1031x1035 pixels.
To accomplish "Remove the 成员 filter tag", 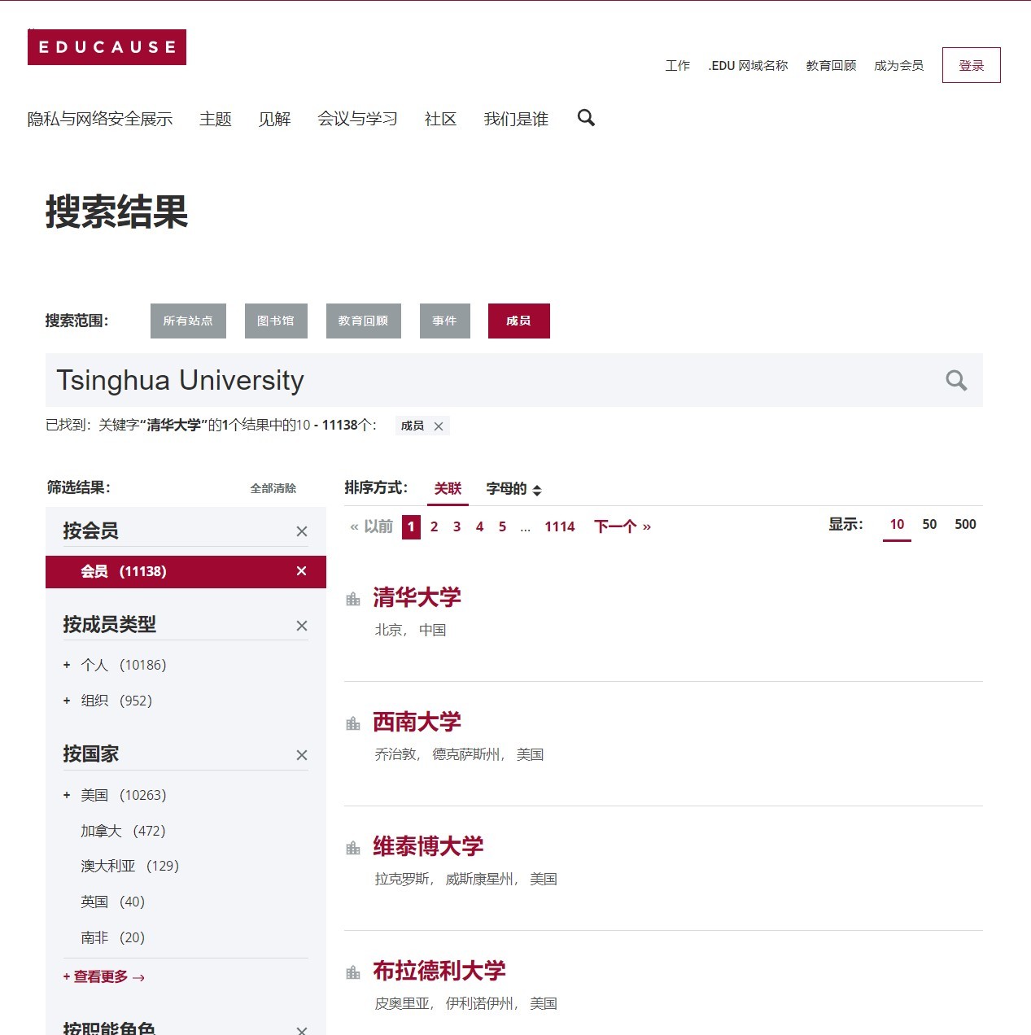I will (439, 426).
